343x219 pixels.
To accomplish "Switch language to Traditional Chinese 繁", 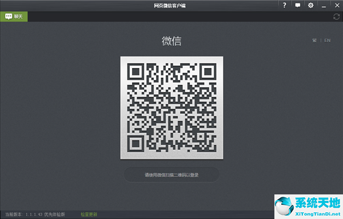I will 314,41.
